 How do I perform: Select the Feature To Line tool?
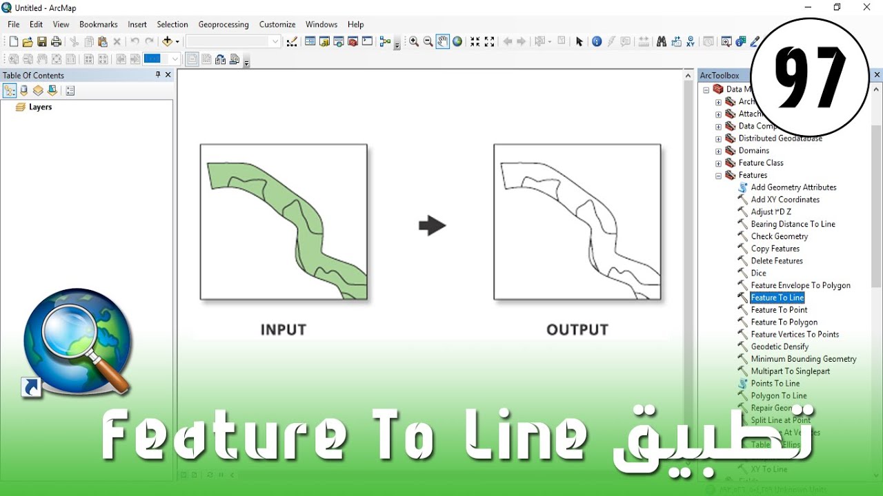(x=777, y=298)
